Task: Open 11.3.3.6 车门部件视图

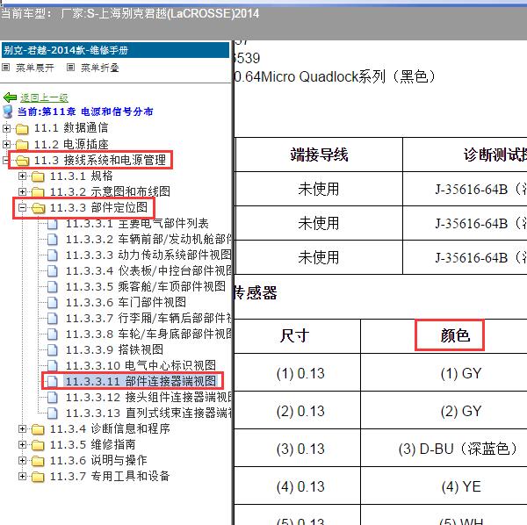Action: 126,303
